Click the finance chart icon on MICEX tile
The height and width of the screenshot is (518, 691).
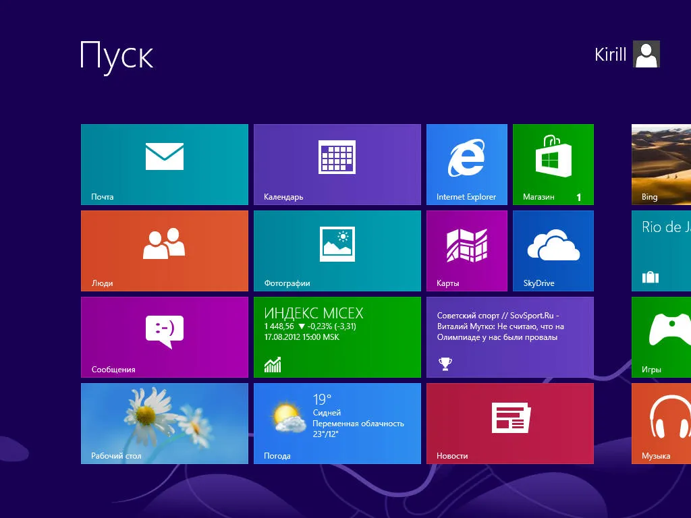pyautogui.click(x=273, y=364)
